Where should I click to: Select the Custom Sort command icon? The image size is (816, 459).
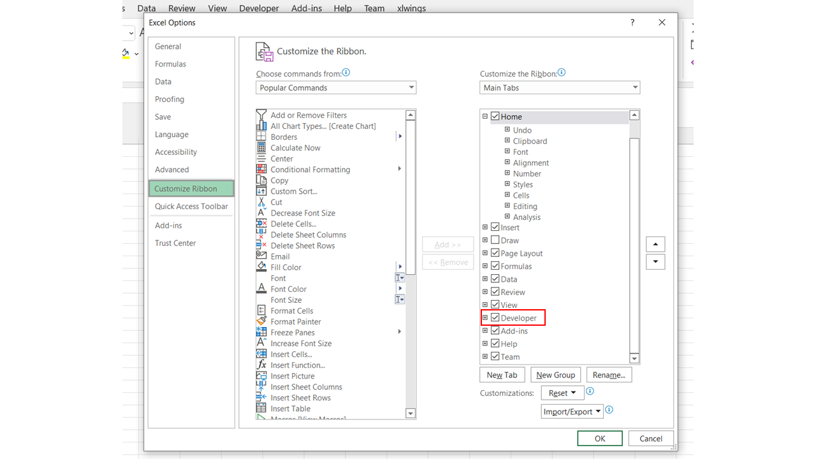261,191
